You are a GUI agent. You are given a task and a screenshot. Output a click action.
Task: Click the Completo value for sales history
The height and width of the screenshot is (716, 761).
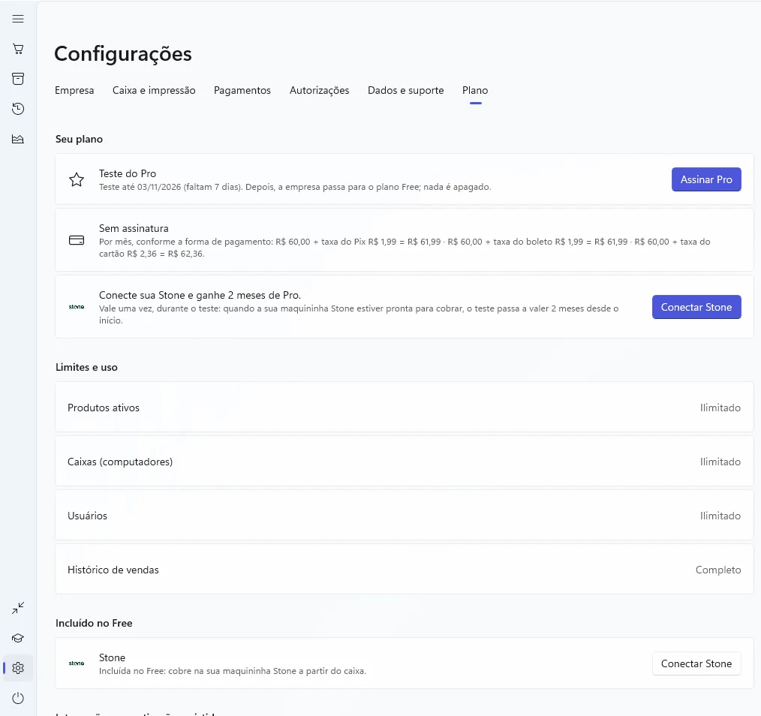pos(718,570)
